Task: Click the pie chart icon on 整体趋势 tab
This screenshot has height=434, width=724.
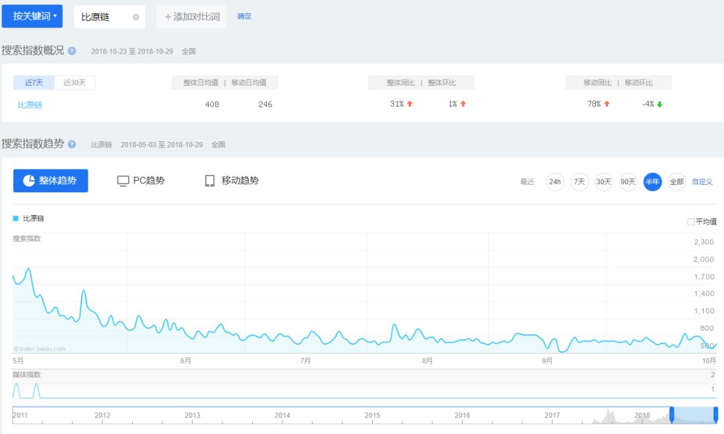Action: coord(29,180)
